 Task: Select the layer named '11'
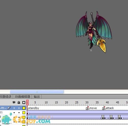pyautogui.click(x=1, y=112)
